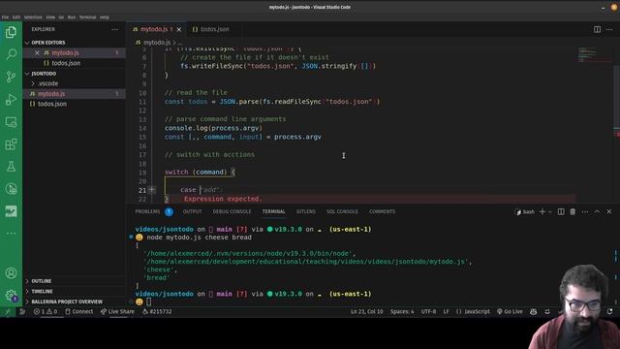
Task: Open the Run and Debug view icon
Action: point(11,99)
